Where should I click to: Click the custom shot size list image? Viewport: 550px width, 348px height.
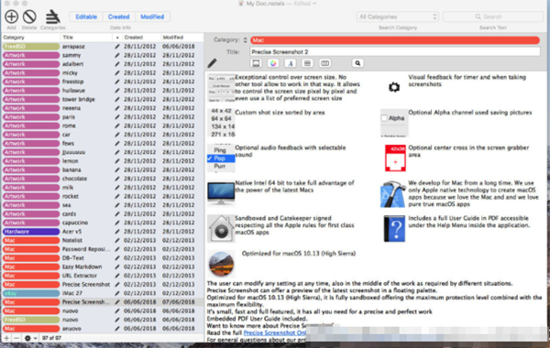click(221, 123)
